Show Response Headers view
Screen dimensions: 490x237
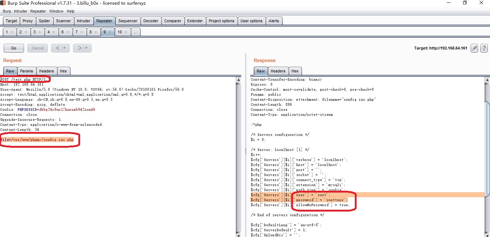(x=278, y=71)
